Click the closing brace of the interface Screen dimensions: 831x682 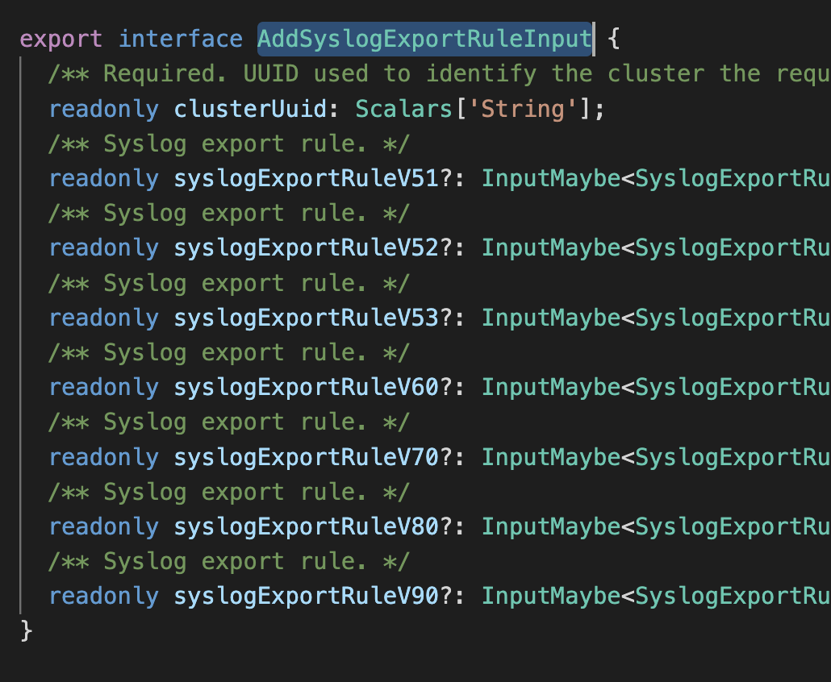[27, 631]
